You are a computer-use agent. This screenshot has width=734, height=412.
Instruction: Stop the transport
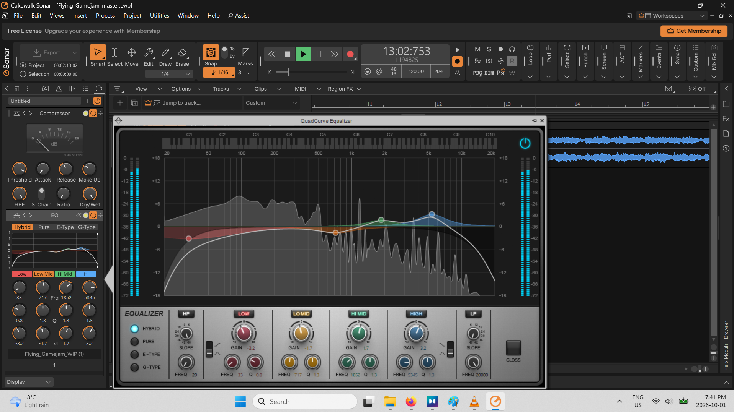pos(287,54)
